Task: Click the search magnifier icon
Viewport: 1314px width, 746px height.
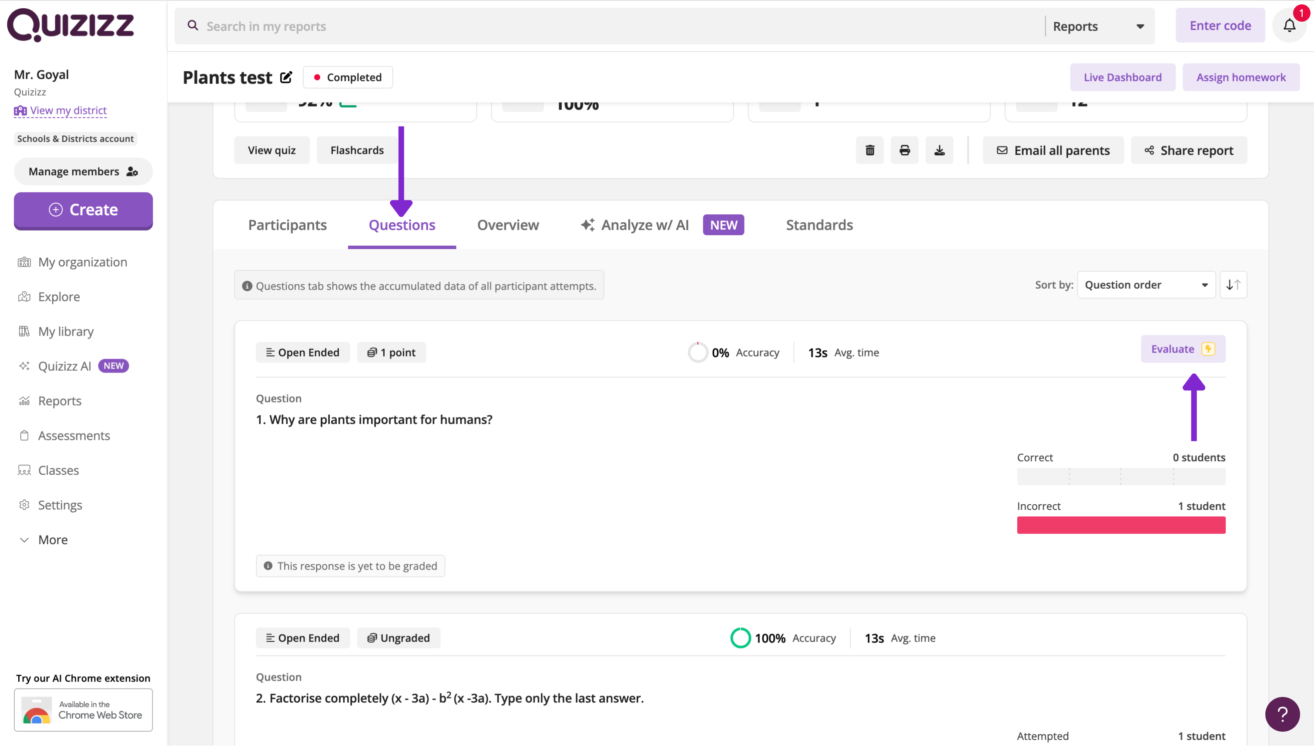Action: tap(193, 25)
